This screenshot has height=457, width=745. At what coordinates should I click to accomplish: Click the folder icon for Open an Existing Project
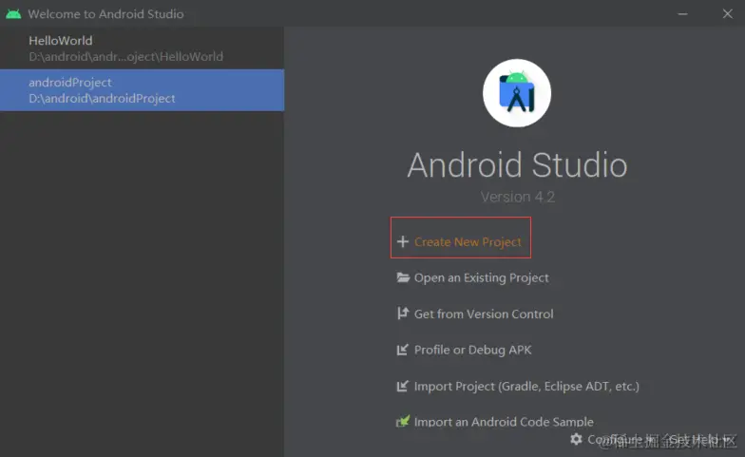[x=403, y=277]
